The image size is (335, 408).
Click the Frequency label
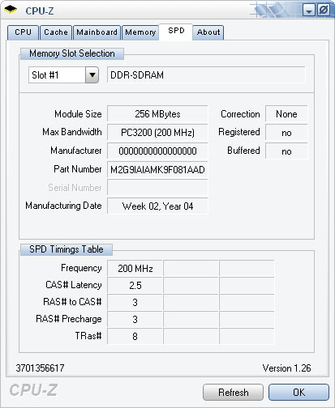(x=81, y=268)
